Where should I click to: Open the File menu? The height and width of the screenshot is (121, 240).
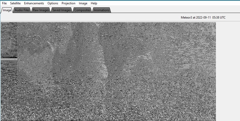(4, 3)
